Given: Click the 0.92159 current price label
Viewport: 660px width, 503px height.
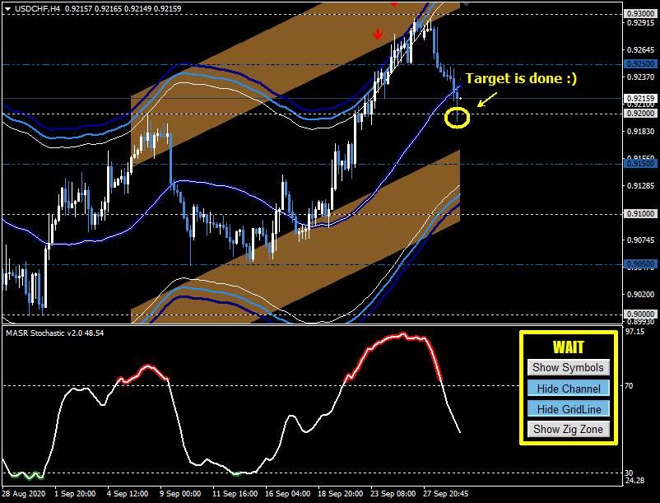Looking at the screenshot, I should [640, 98].
